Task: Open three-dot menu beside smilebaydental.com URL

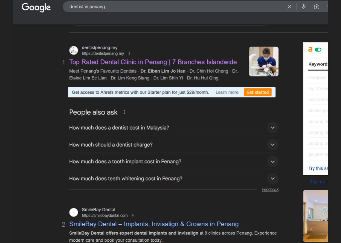Action: click(x=133, y=216)
